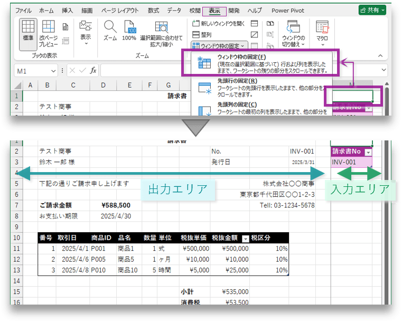This screenshot has height=322, width=402.
Task: Open the 数式 tab
Action: click(x=153, y=11)
